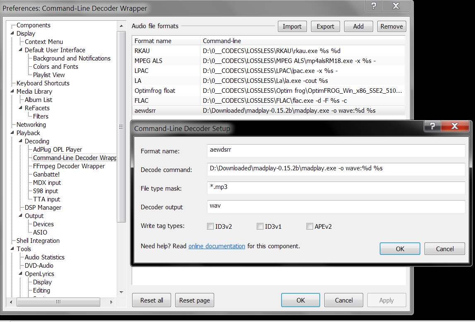The height and width of the screenshot is (322, 475).
Task: Cancel the Command-Line Decoder Setup dialog
Action: pos(445,249)
